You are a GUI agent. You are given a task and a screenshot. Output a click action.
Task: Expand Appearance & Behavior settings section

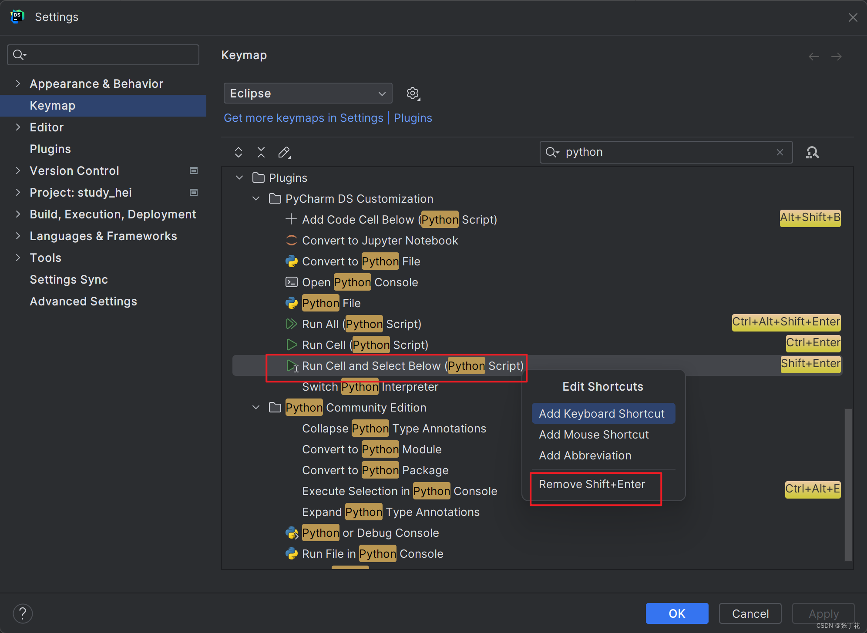coord(18,84)
